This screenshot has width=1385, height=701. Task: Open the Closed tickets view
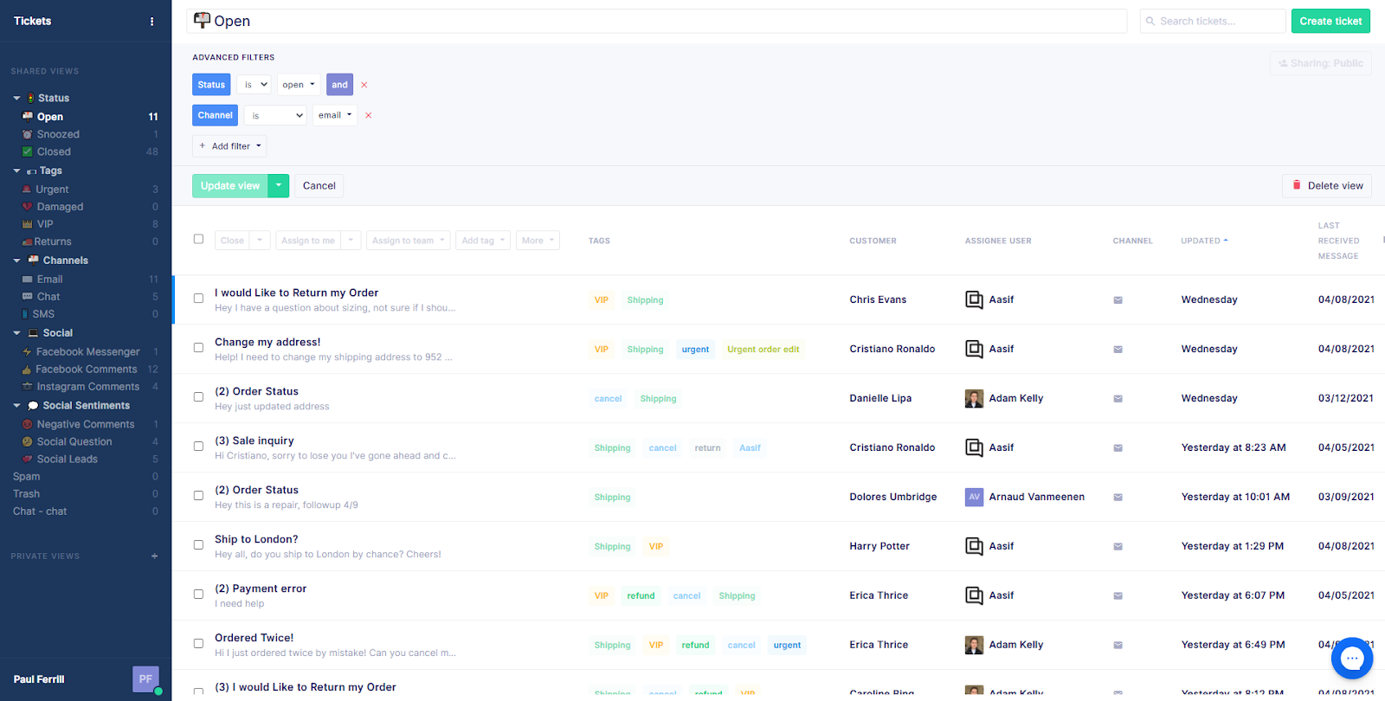click(54, 152)
